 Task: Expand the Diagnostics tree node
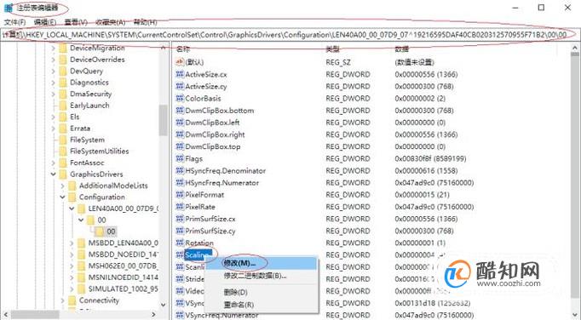[x=53, y=83]
